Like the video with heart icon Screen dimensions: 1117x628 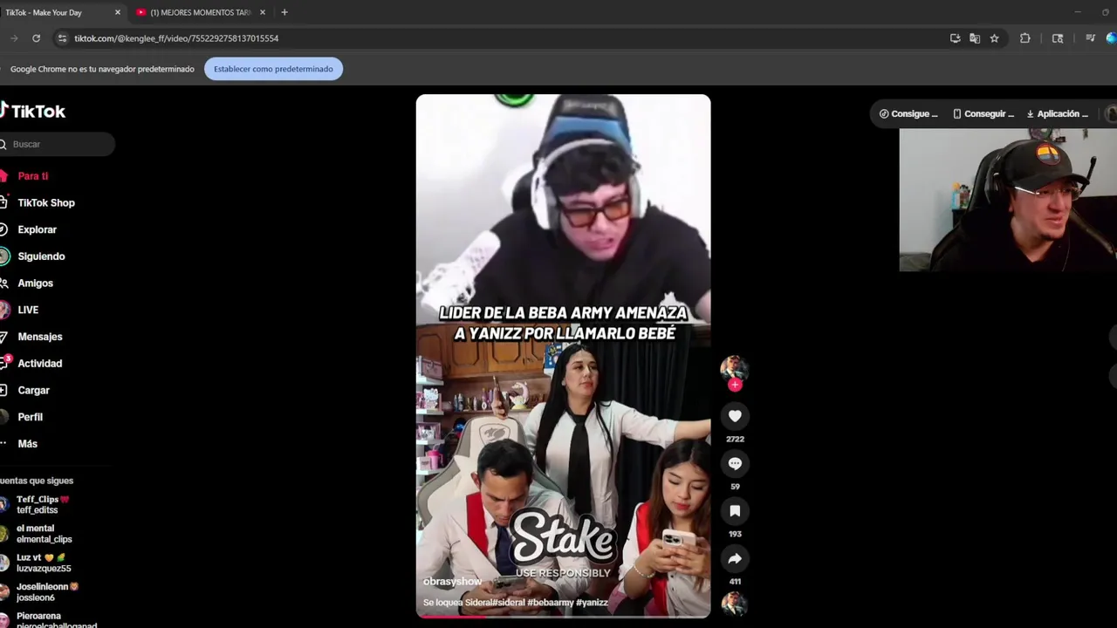click(735, 416)
